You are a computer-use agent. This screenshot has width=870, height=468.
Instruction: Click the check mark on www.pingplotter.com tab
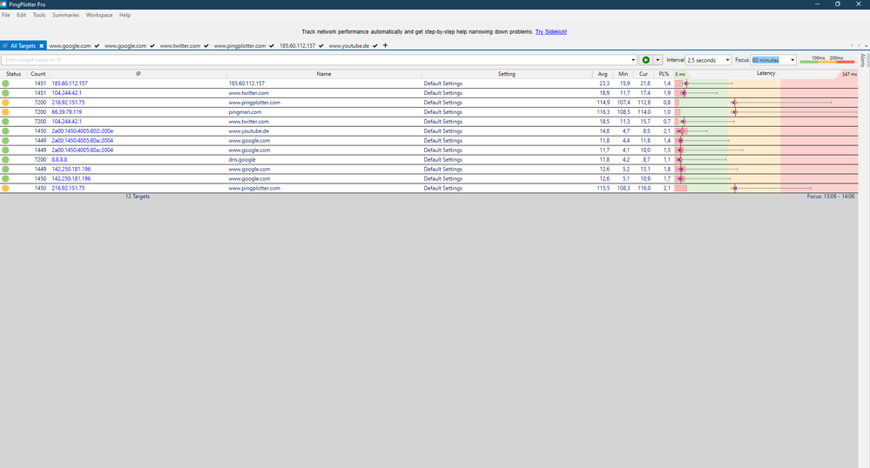coord(272,46)
